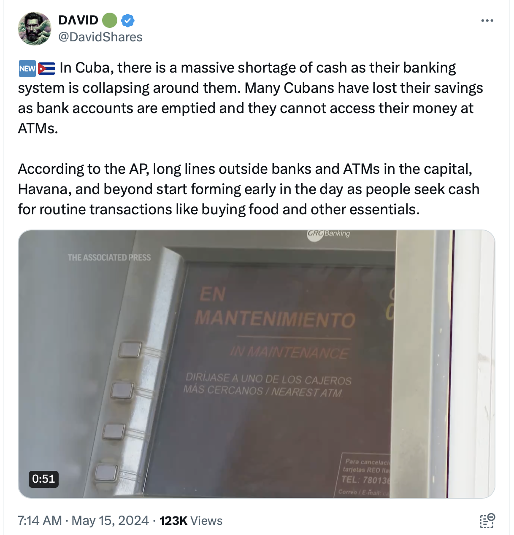
Task: Open the DAVID display name link
Action: [x=78, y=20]
